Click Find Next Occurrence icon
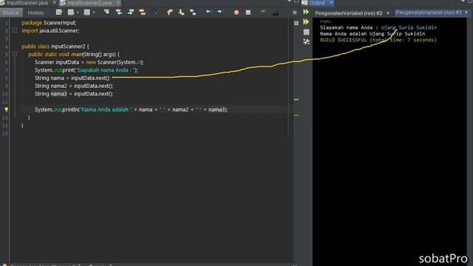This screenshot has height=266, width=473. click(131, 12)
